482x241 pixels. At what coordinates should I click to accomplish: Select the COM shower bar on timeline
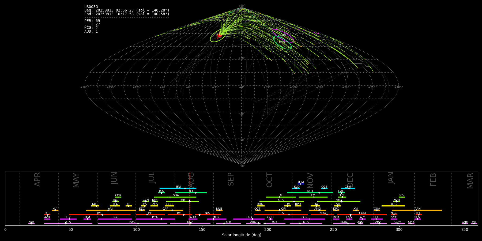[362, 215]
